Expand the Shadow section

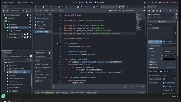pos(153,65)
